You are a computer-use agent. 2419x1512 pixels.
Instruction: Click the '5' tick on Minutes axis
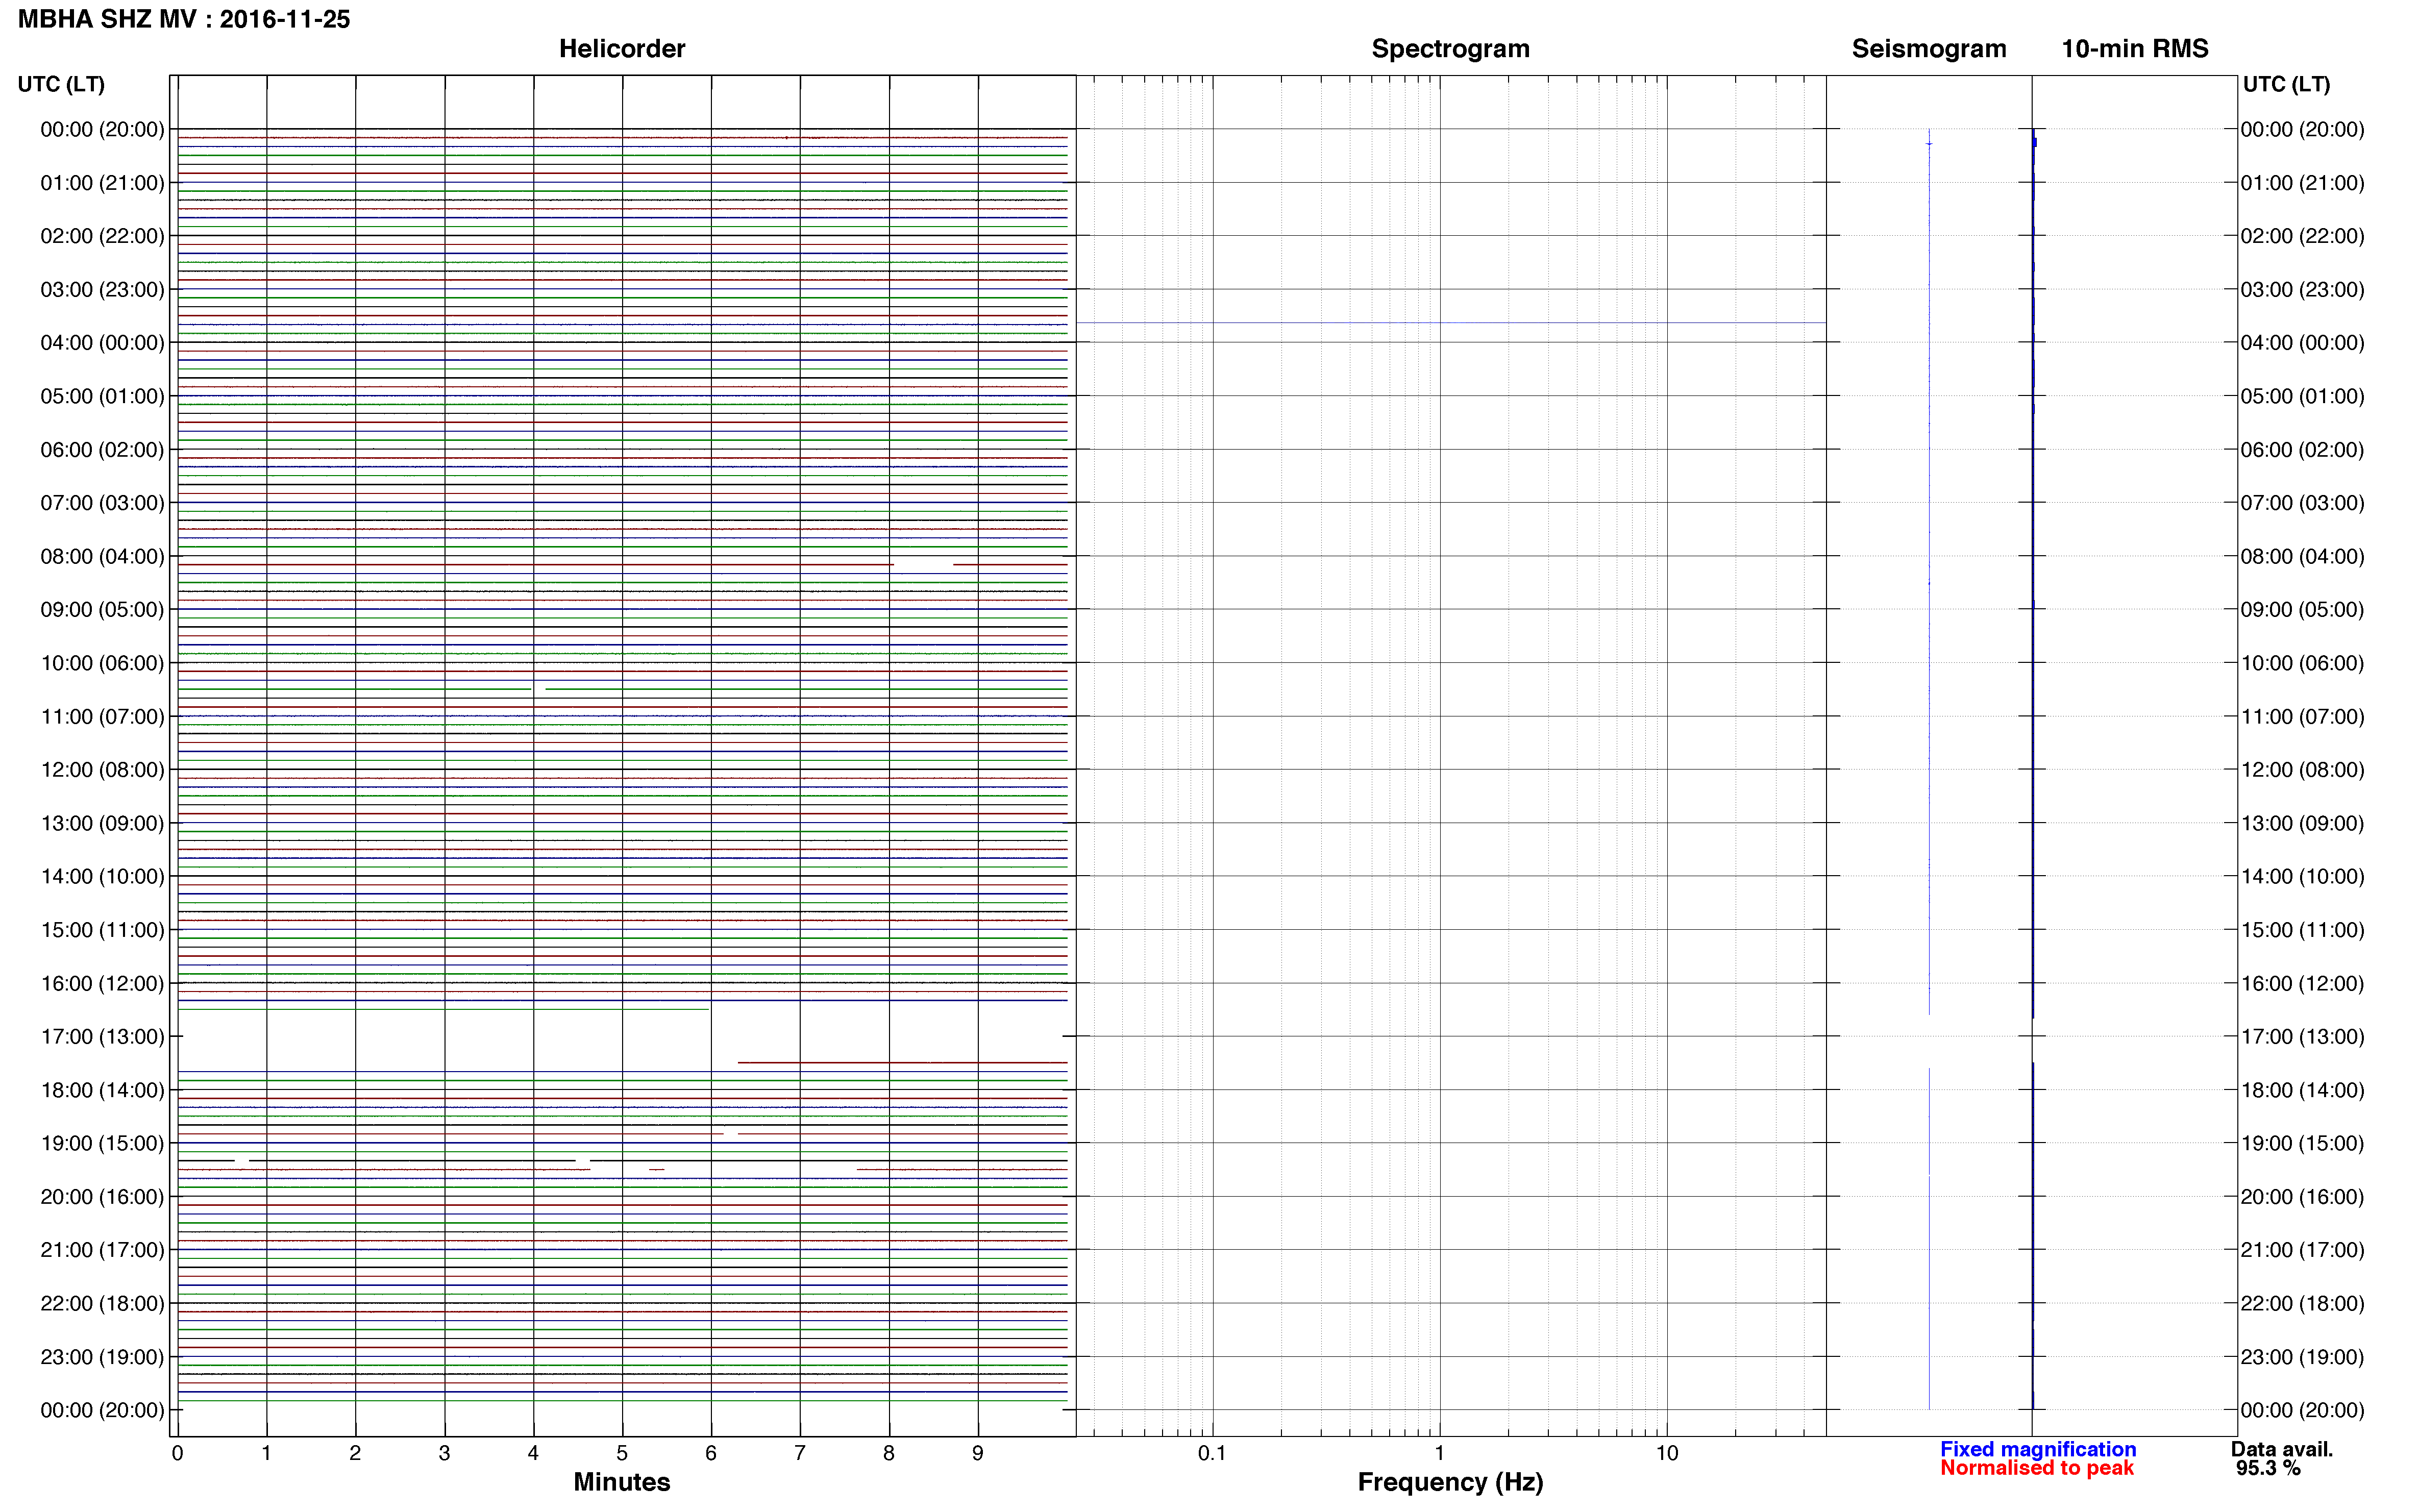click(x=622, y=1453)
